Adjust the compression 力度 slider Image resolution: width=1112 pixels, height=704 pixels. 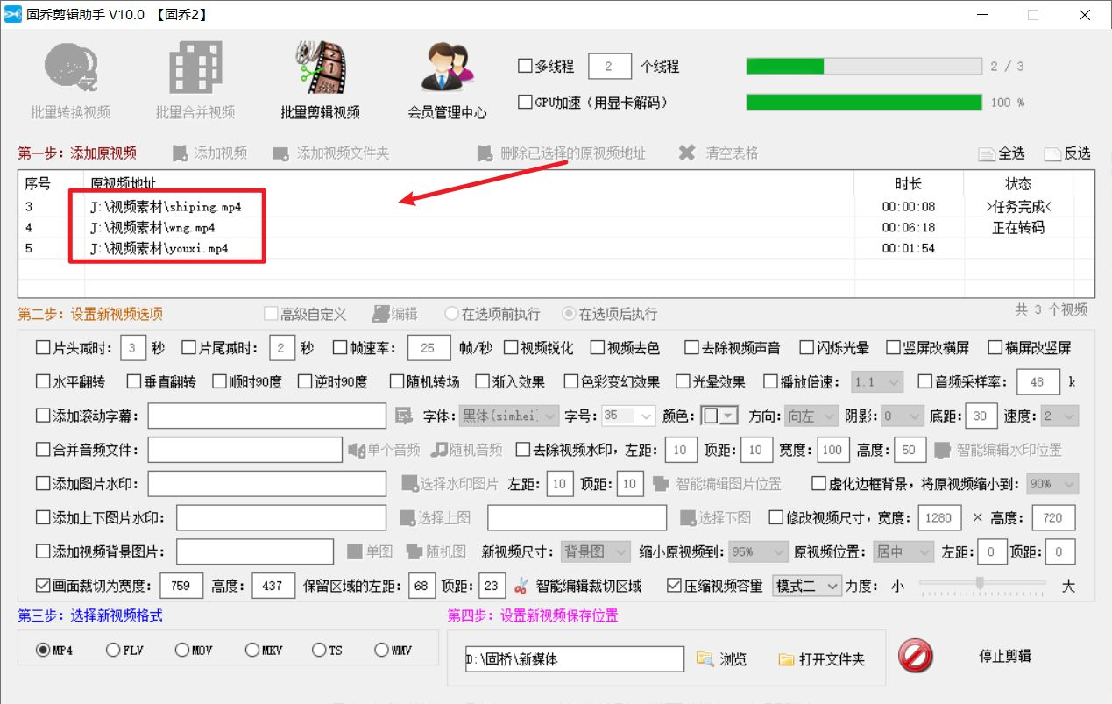point(981,583)
